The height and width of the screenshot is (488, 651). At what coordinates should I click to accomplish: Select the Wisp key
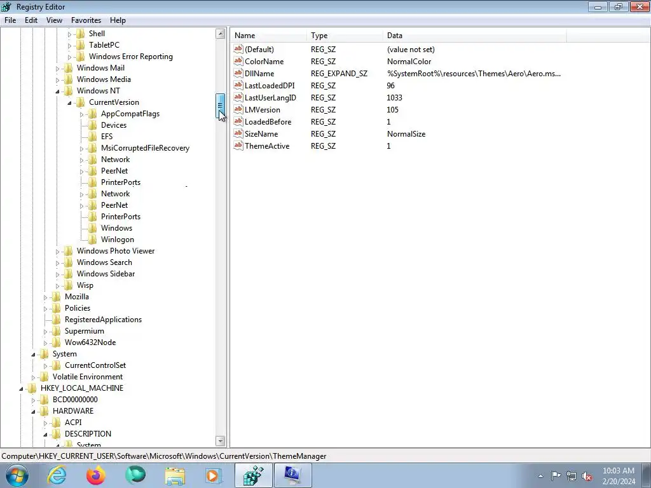point(85,285)
